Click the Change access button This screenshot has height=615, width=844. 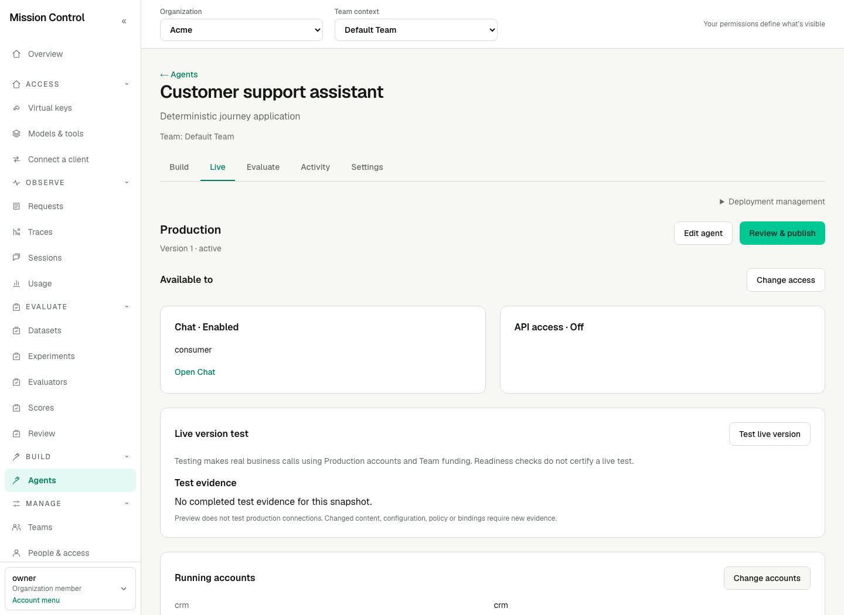point(786,280)
